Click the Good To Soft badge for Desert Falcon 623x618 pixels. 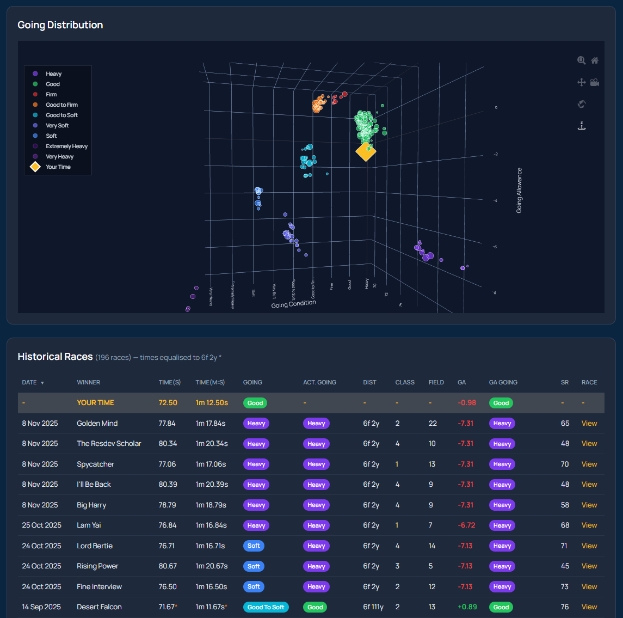point(266,607)
